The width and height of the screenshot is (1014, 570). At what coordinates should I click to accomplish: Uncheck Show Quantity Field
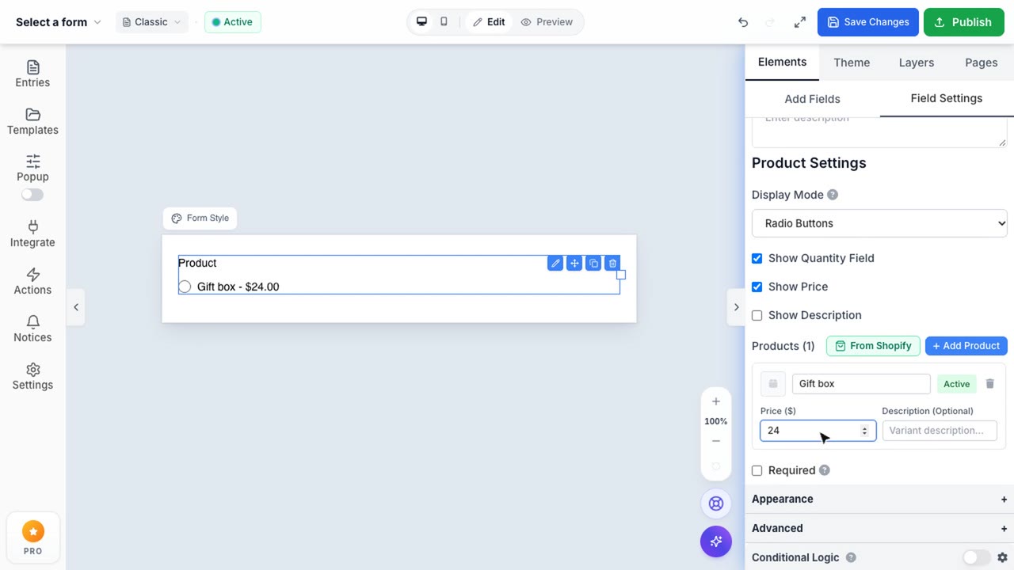pyautogui.click(x=757, y=258)
